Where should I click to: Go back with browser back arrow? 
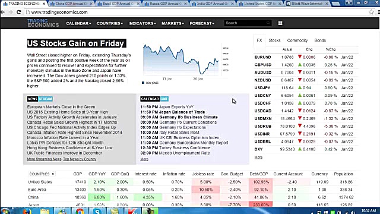[x=3, y=12]
